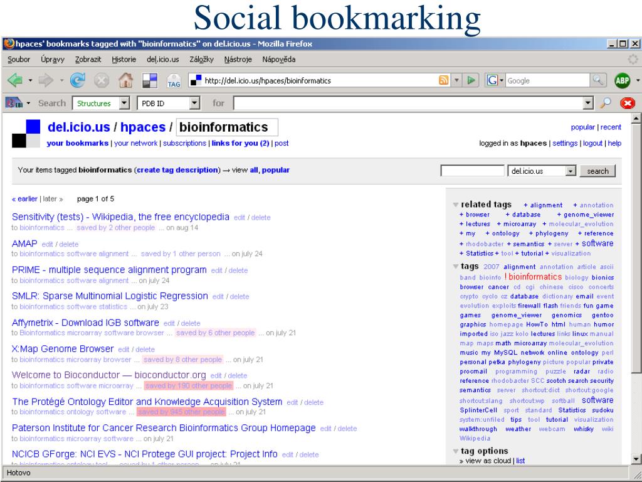Switch tag view to 'list'

[x=520, y=461]
